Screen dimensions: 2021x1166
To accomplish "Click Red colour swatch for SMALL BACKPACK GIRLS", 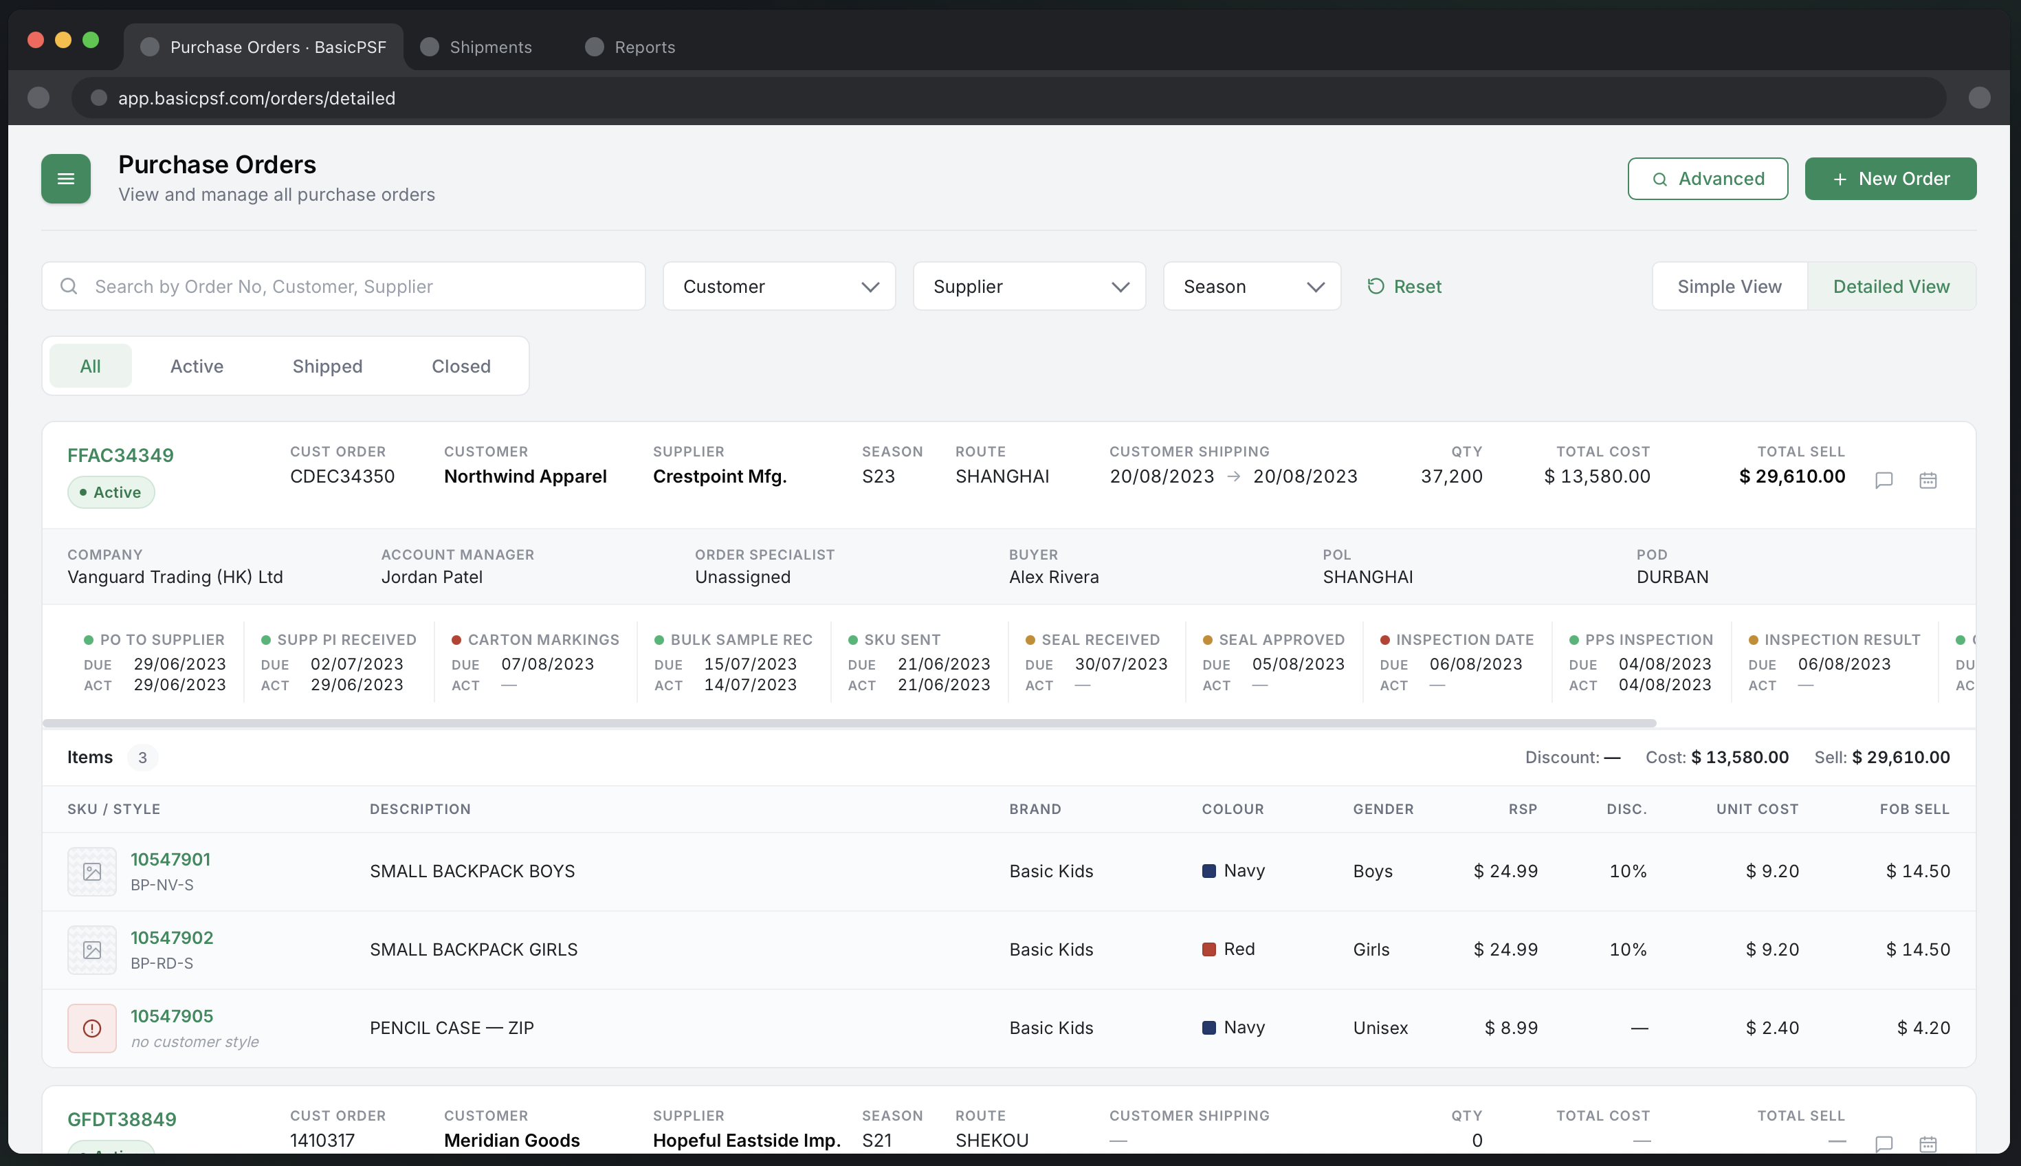I will [x=1209, y=949].
